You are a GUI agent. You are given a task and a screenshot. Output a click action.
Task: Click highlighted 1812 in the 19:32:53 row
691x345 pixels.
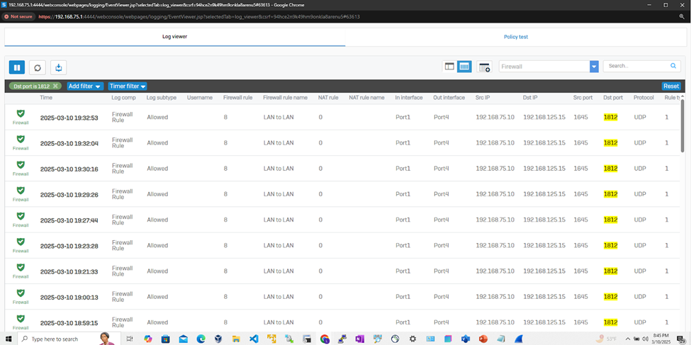(610, 117)
